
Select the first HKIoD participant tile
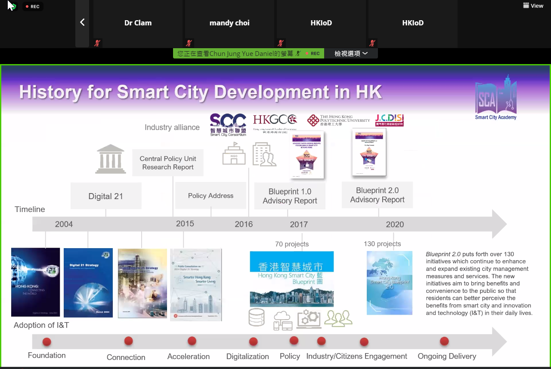(x=321, y=23)
